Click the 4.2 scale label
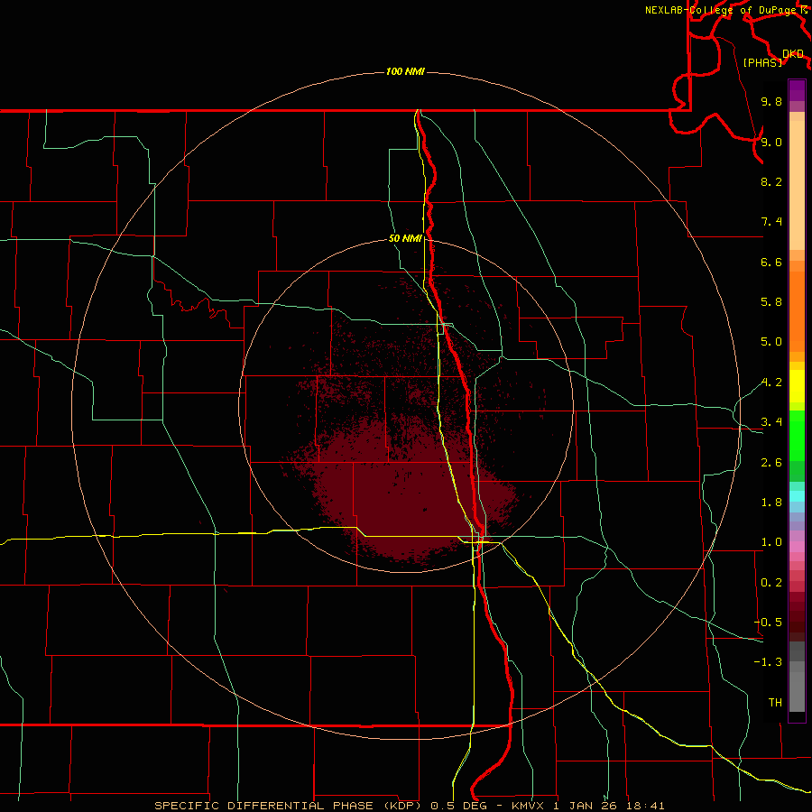This screenshot has height=812, width=812. pyautogui.click(x=771, y=383)
